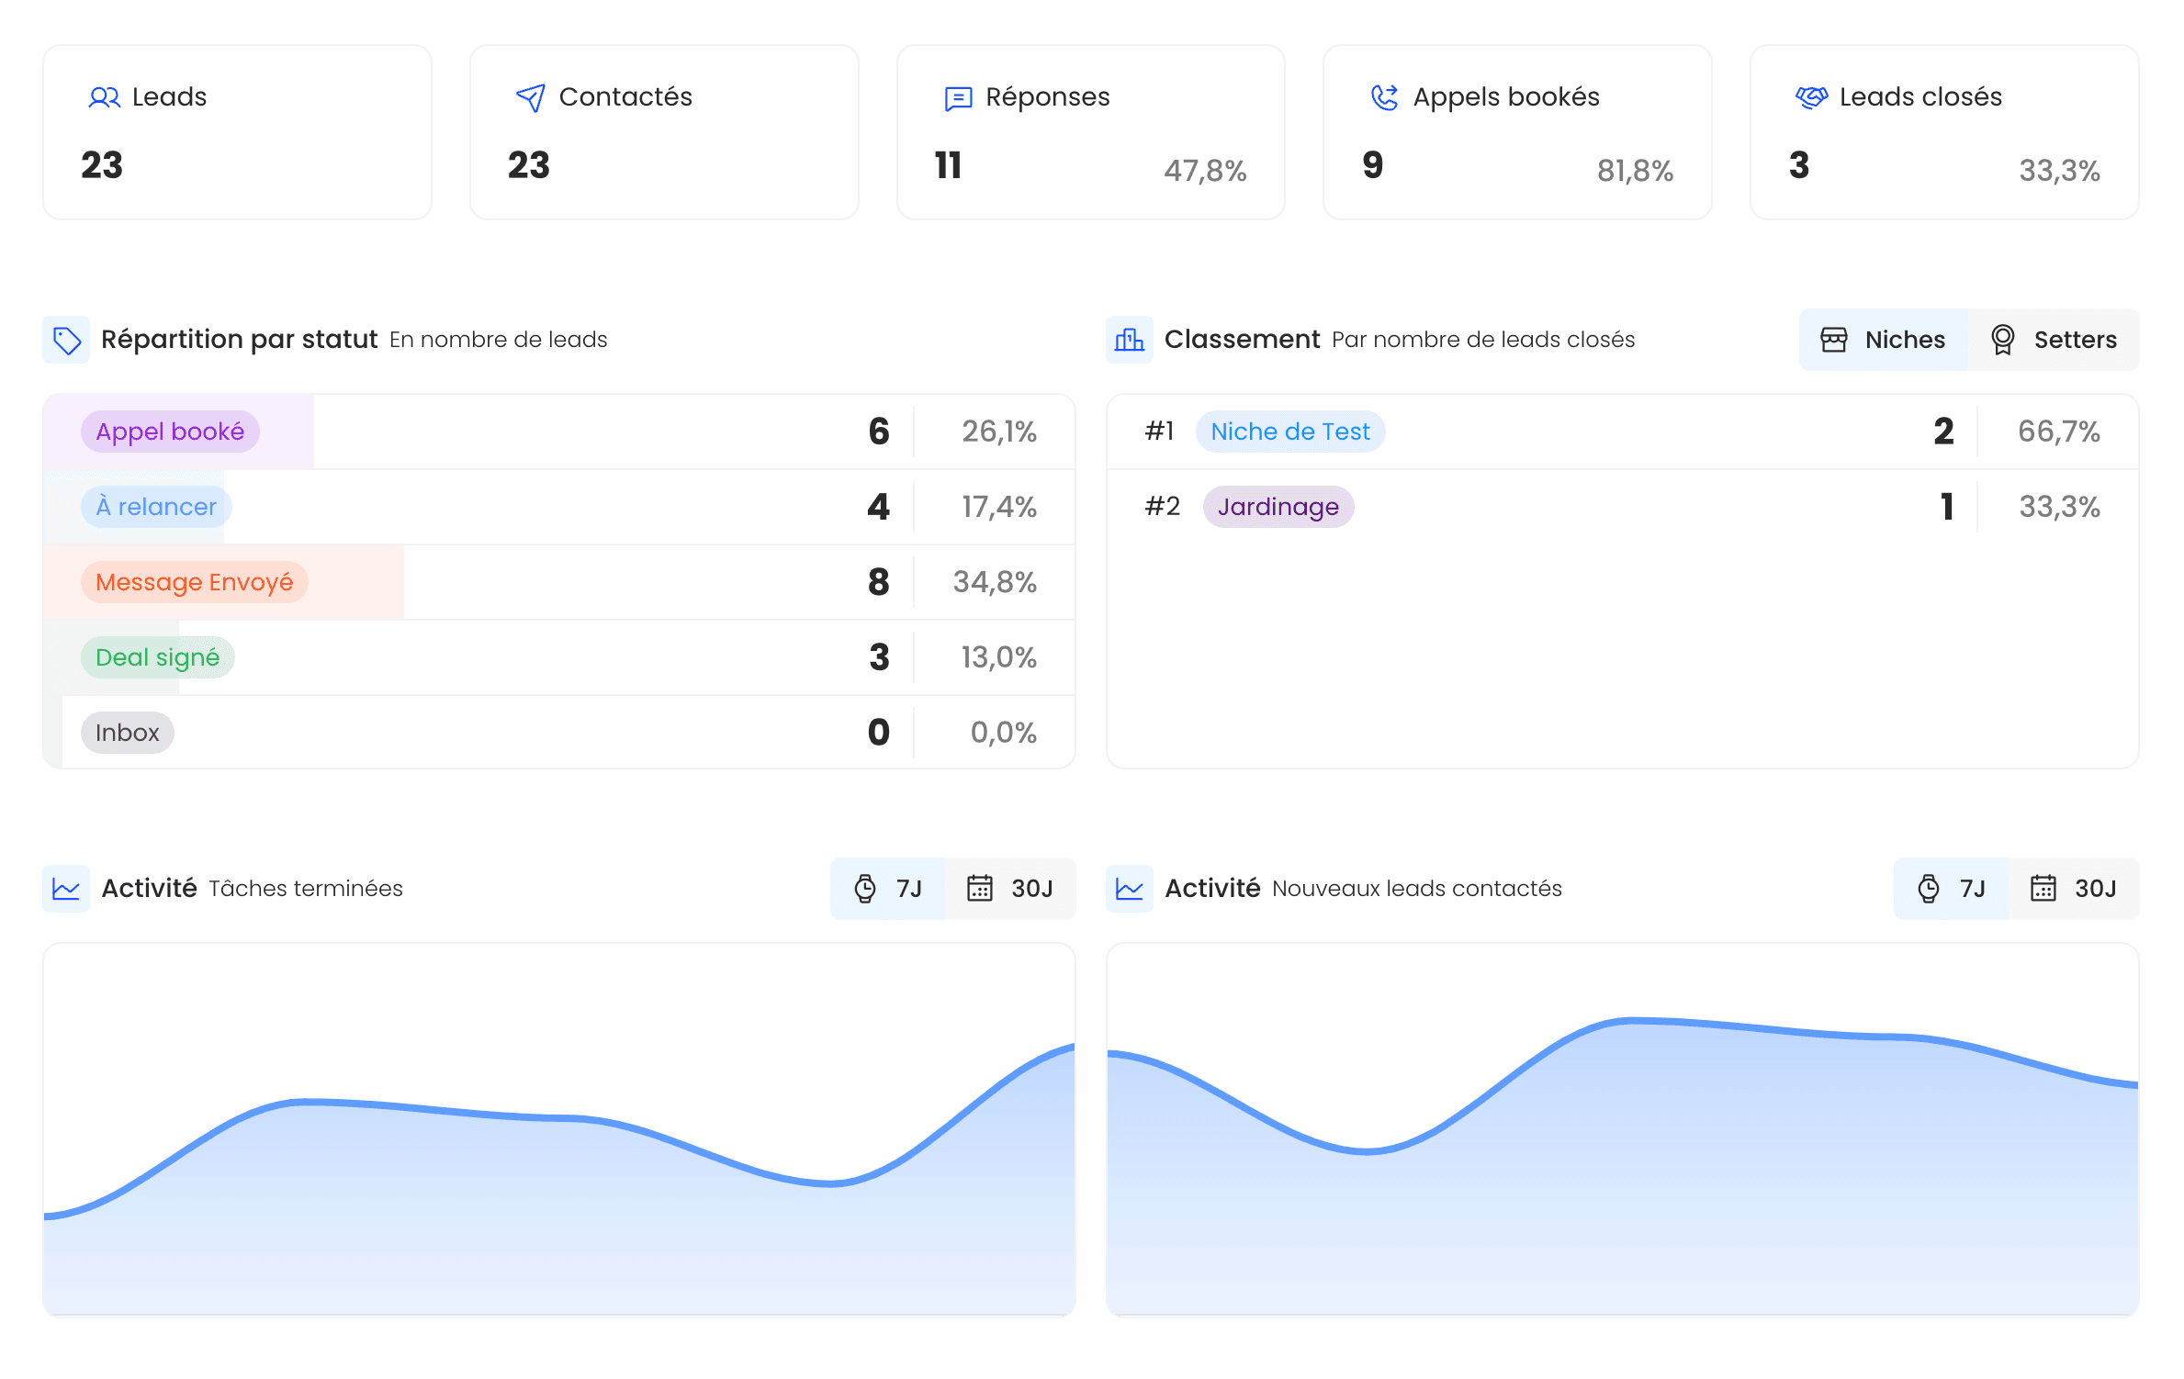
Task: Click the Leads people icon
Action: click(104, 97)
